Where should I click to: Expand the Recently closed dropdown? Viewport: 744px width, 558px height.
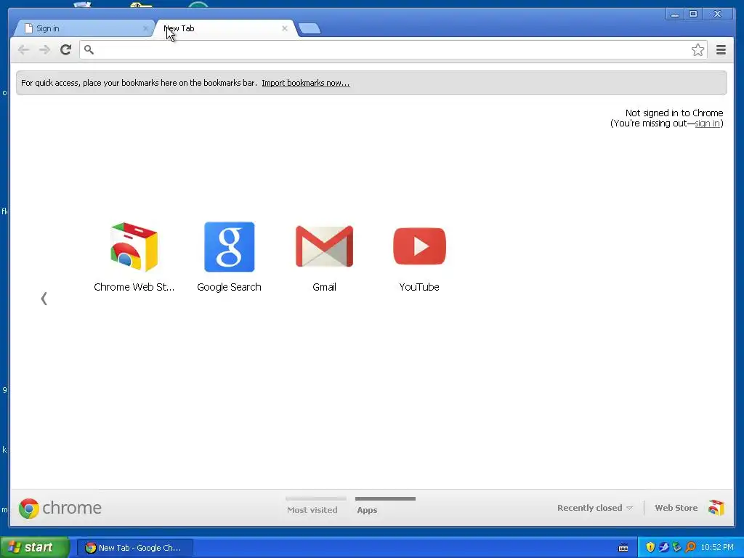tap(595, 508)
